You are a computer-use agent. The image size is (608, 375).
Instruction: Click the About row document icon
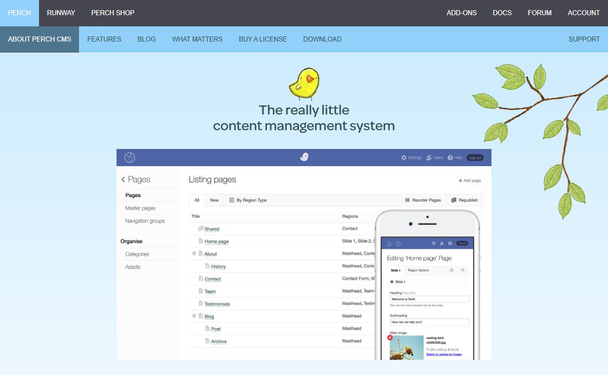[201, 253]
